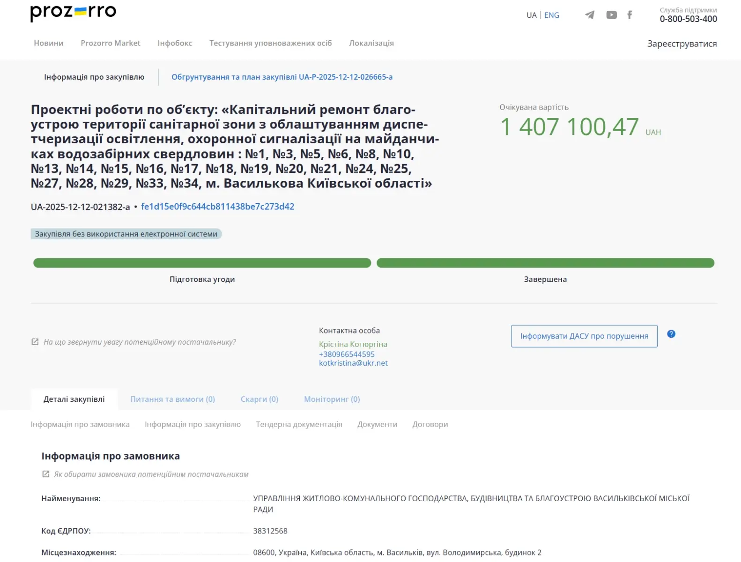Open the Локалізація menu item

(371, 43)
